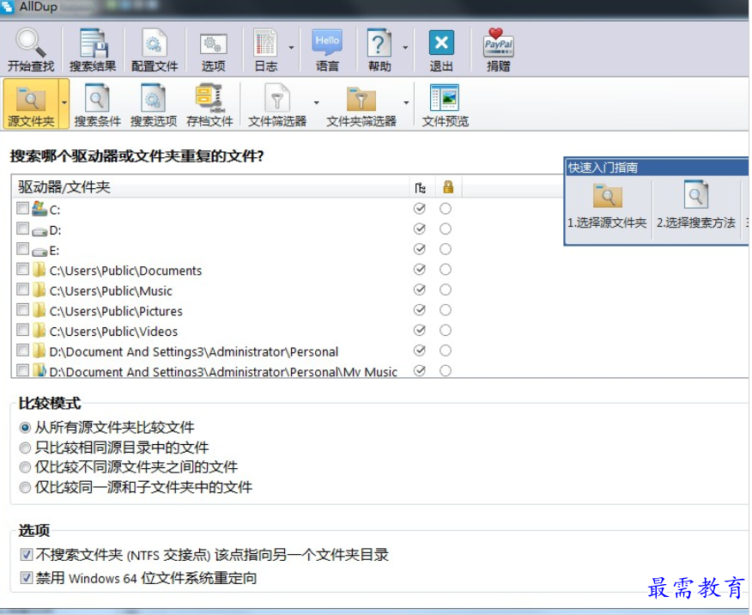Check the C: drive checkbox
The width and height of the screenshot is (752, 615).
(22, 208)
